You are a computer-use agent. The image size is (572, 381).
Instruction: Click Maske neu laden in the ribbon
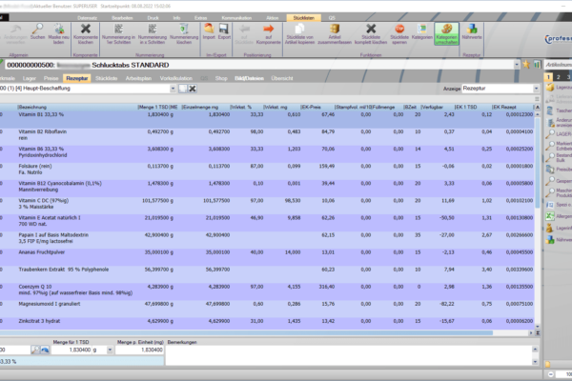(x=58, y=33)
